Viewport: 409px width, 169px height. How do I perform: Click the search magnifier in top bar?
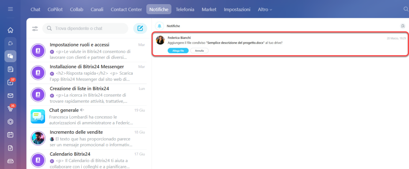click(406, 9)
